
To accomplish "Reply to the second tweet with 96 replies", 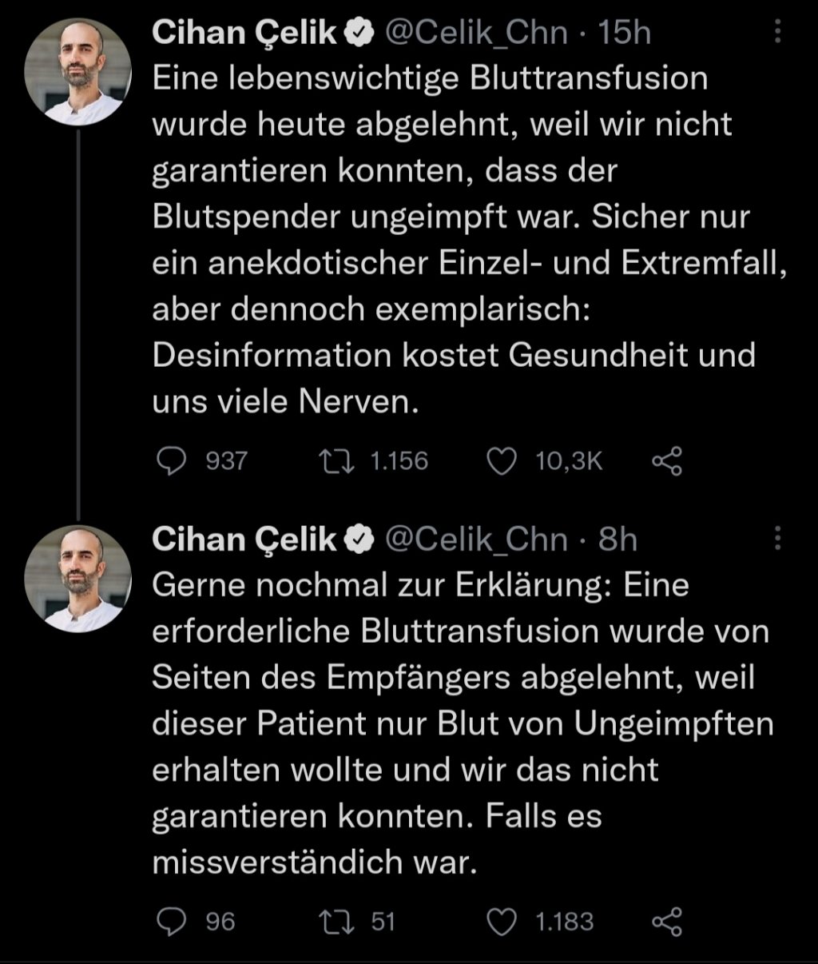I will point(169,922).
